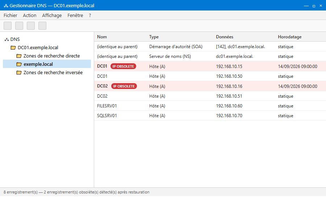
Task: Select the exemple.local zone in tree
Action: 47,64
